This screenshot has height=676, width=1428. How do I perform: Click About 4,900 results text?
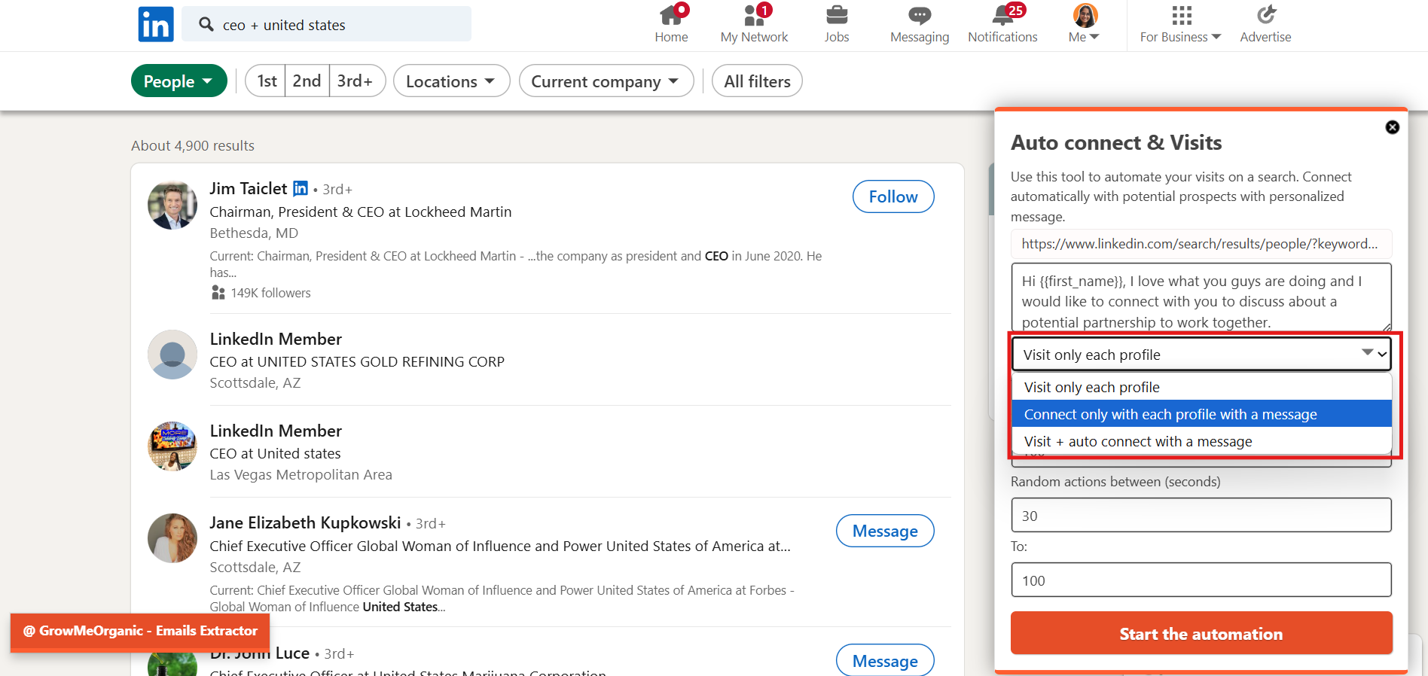[193, 145]
